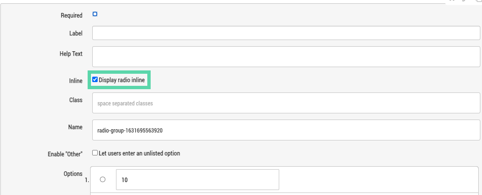Click the Enable "Other" label
The height and width of the screenshot is (195, 482).
coord(65,154)
